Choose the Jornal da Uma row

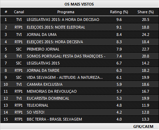pos(79,35)
